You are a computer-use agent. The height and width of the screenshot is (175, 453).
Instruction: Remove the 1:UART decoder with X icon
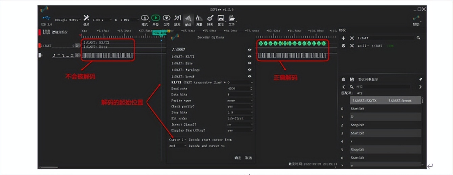[x=352, y=38]
